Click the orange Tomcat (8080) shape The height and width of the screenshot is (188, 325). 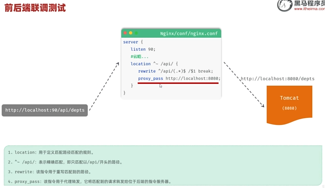pos(289,105)
